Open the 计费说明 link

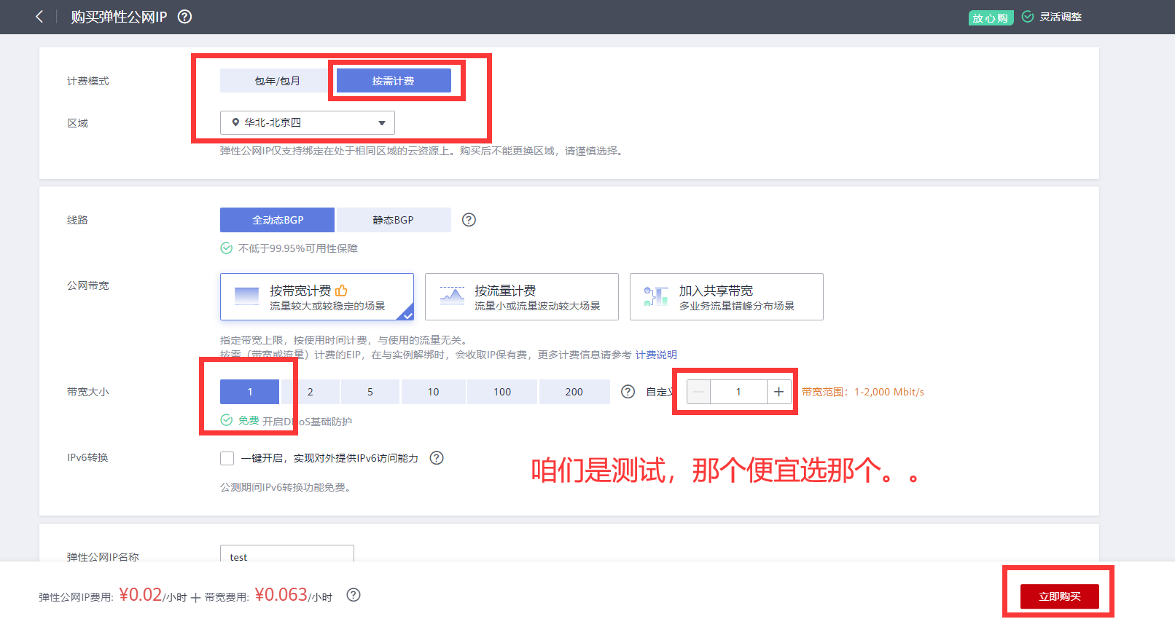[656, 355]
